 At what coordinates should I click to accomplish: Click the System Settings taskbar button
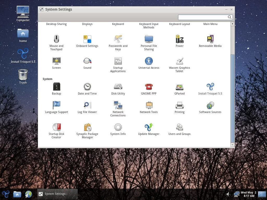[x=57, y=194]
